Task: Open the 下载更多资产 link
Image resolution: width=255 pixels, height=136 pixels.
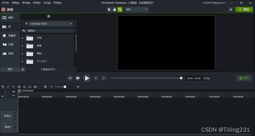Action: coord(48,69)
